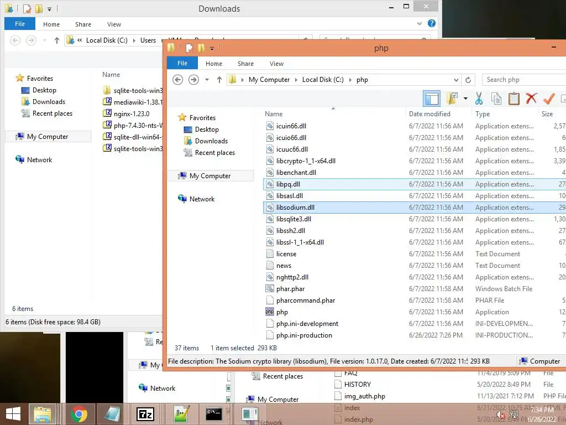This screenshot has width=566, height=425.
Task: Select Network in php window sidebar
Action: tap(202, 199)
